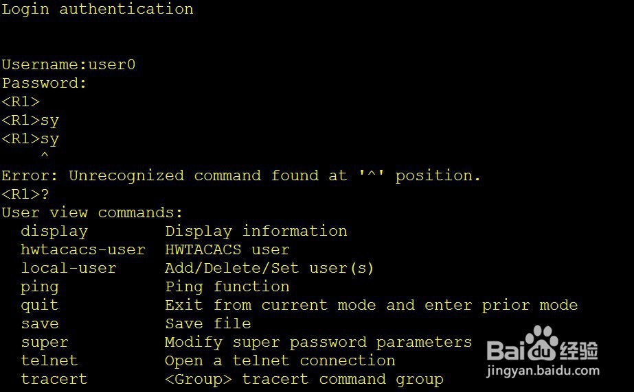This screenshot has height=392, width=634.
Task: Click the "local-user" command entry
Action: [x=69, y=268]
